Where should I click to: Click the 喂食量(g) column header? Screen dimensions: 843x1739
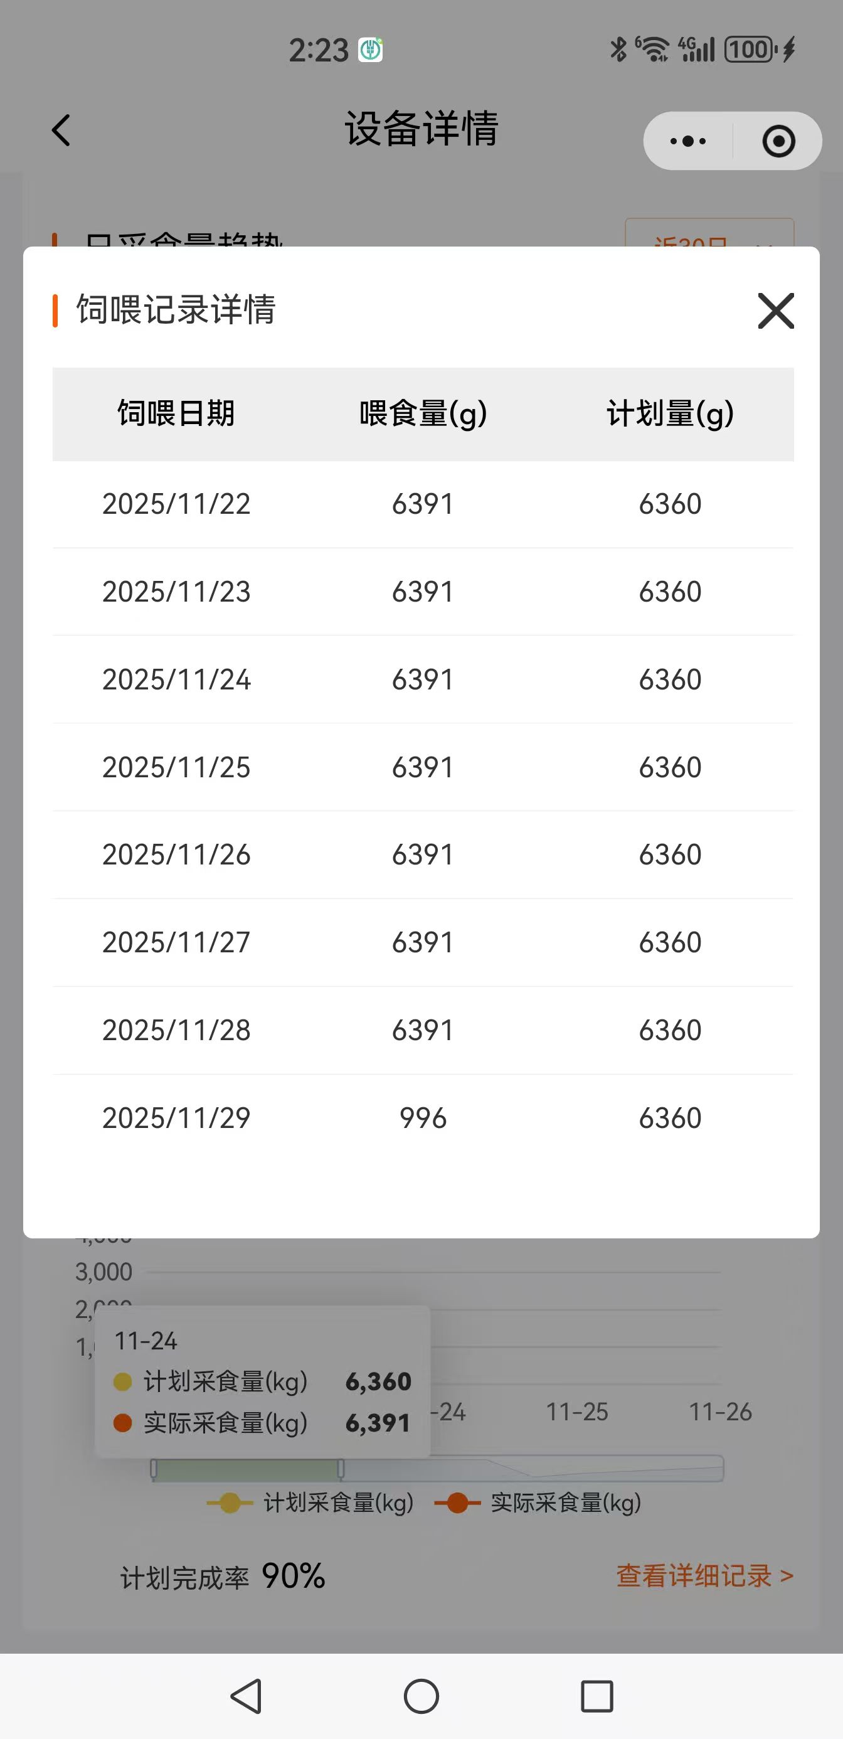(423, 414)
